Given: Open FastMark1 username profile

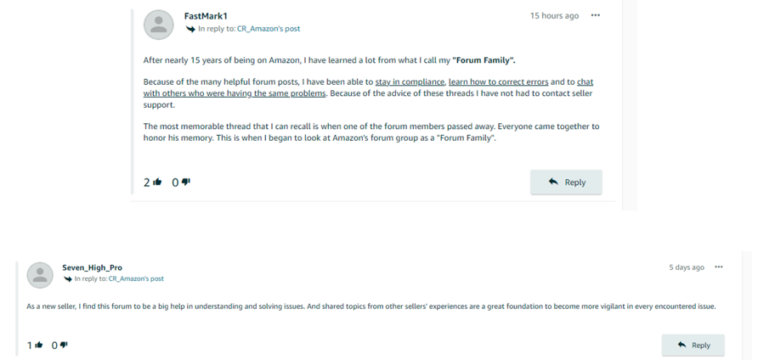Looking at the screenshot, I should point(206,16).
